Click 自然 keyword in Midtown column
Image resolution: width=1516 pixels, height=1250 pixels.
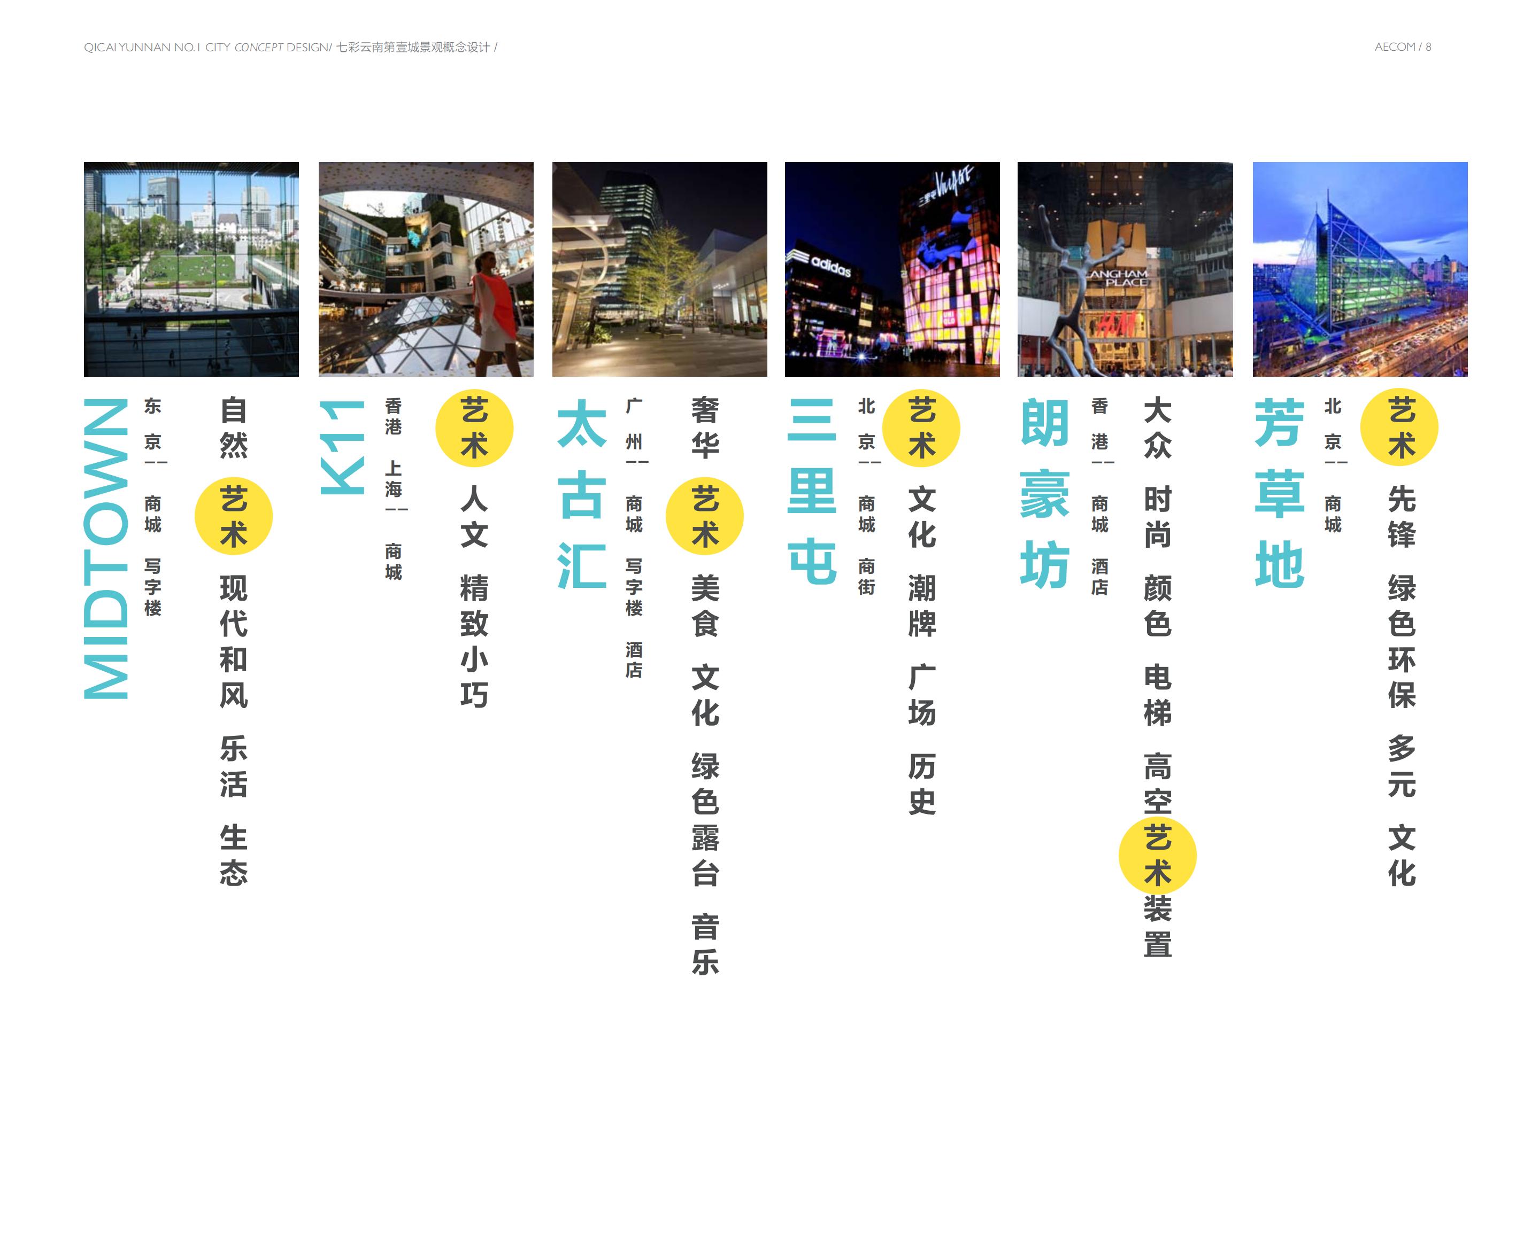coord(234,428)
